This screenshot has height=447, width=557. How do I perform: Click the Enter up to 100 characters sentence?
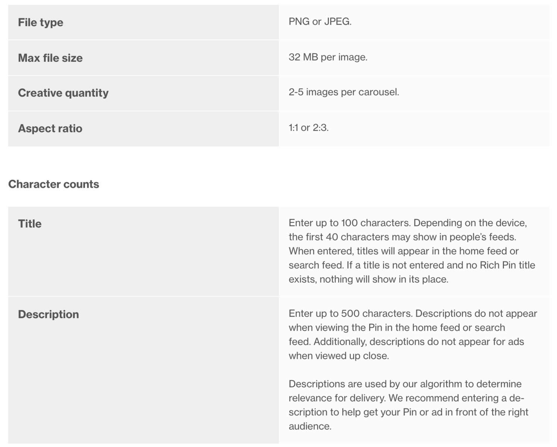pos(349,223)
